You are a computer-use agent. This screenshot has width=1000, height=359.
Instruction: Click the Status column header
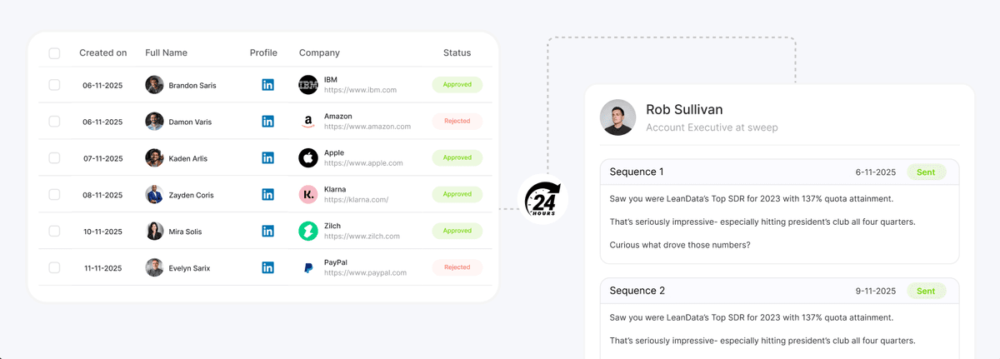(x=457, y=53)
